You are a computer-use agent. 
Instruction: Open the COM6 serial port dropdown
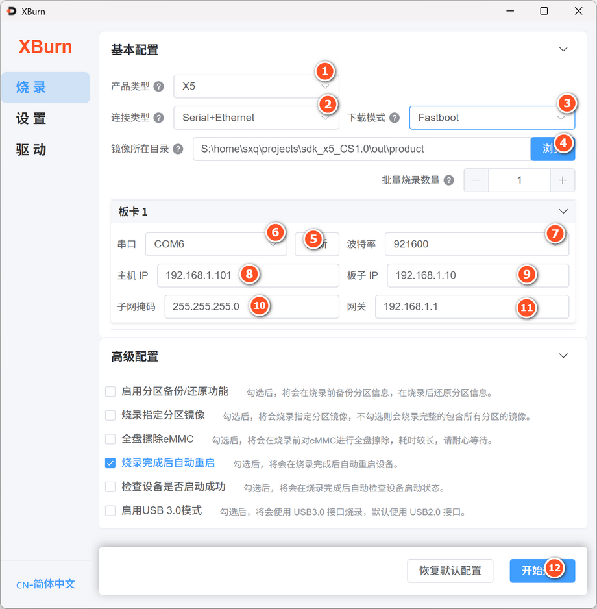tap(216, 244)
